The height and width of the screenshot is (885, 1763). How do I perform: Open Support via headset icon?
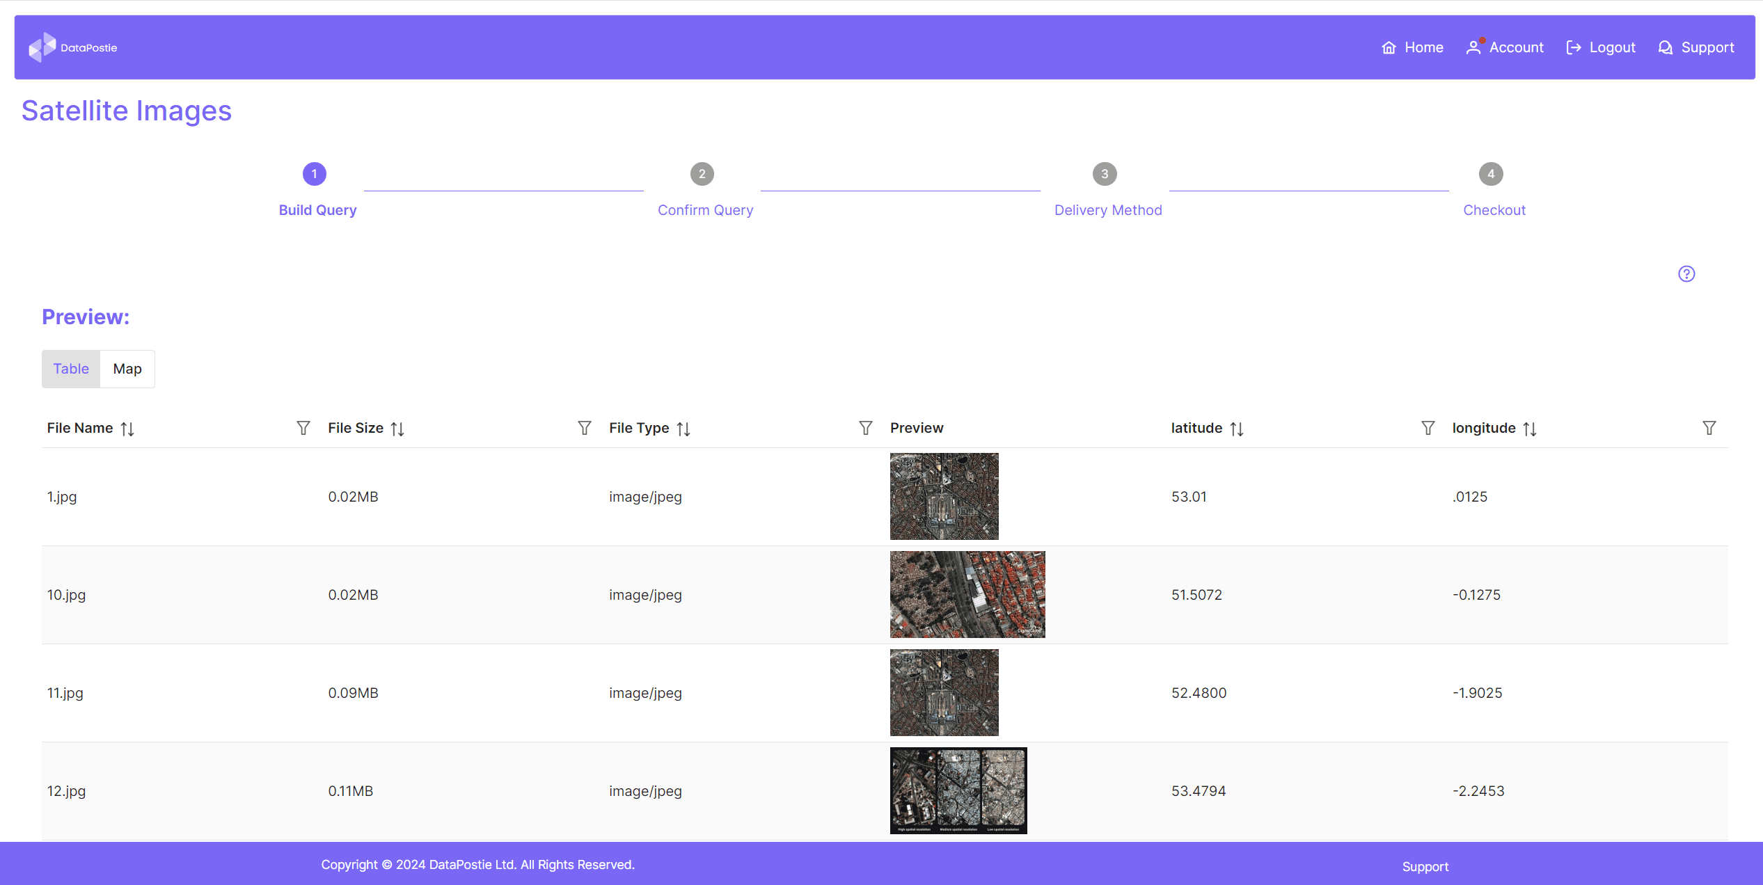(x=1666, y=47)
